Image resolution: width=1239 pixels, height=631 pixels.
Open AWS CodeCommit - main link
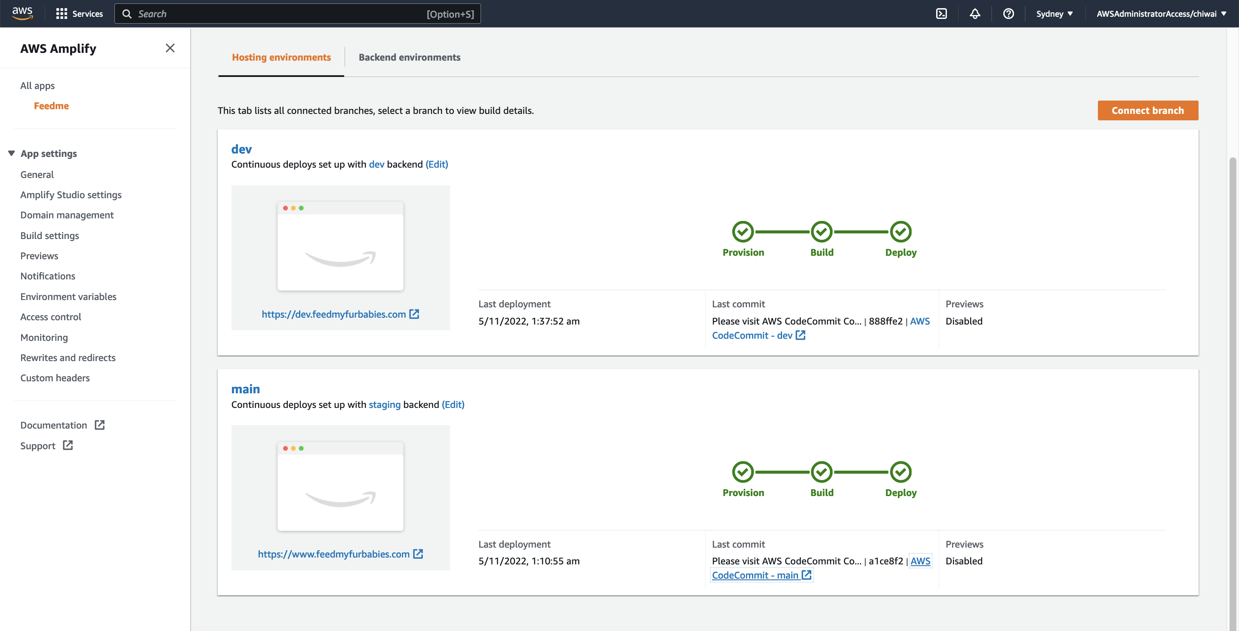pyautogui.click(x=755, y=575)
